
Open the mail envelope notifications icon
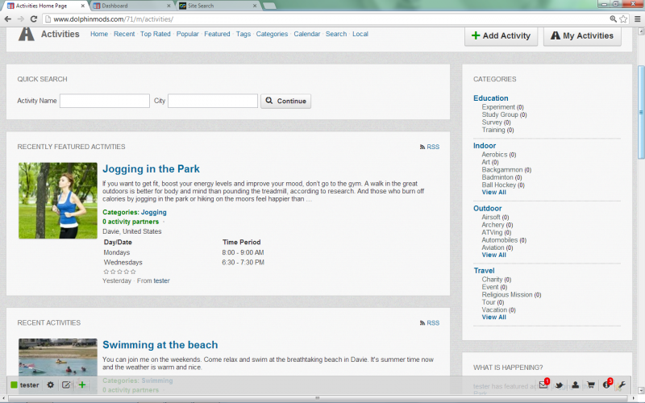(543, 385)
